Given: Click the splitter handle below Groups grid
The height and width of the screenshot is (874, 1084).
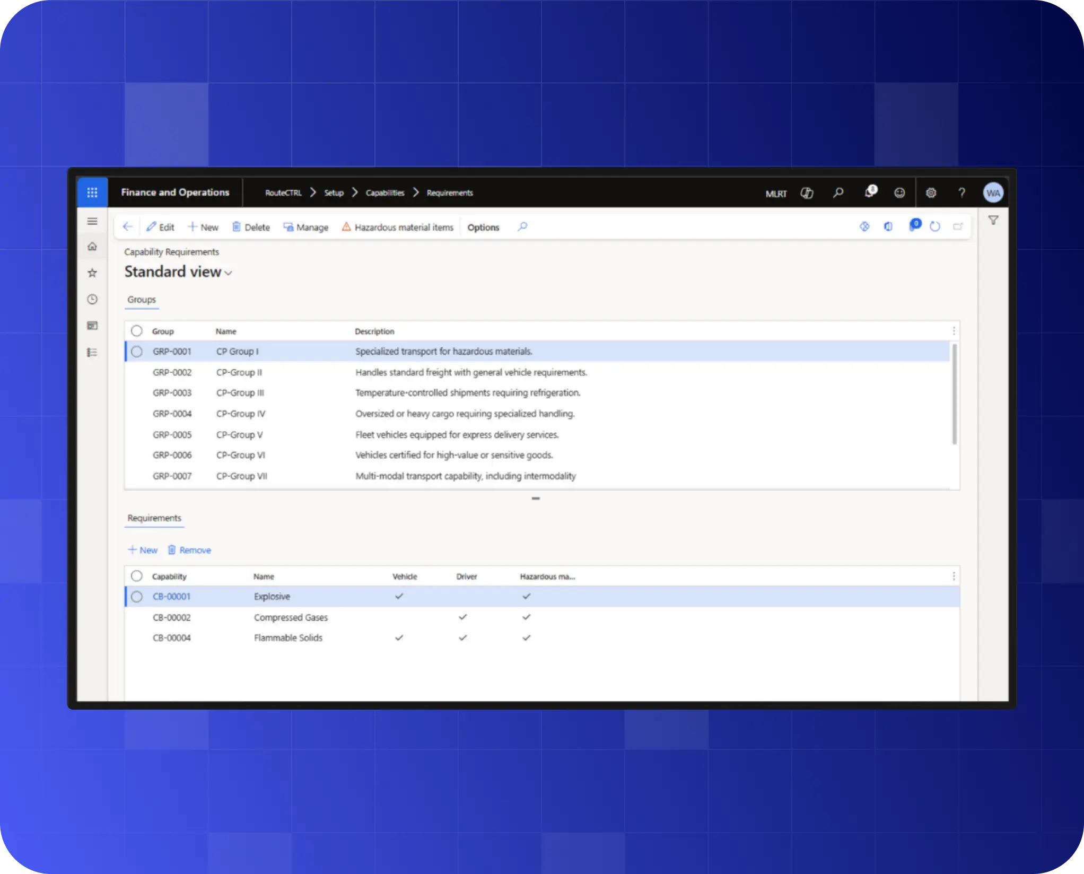Looking at the screenshot, I should pos(536,499).
